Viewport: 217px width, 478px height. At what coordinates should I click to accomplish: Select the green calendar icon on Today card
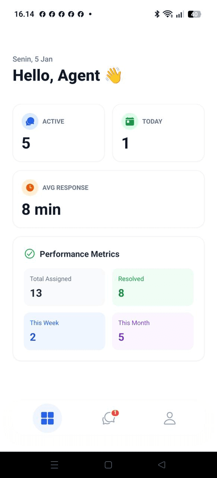click(x=129, y=121)
